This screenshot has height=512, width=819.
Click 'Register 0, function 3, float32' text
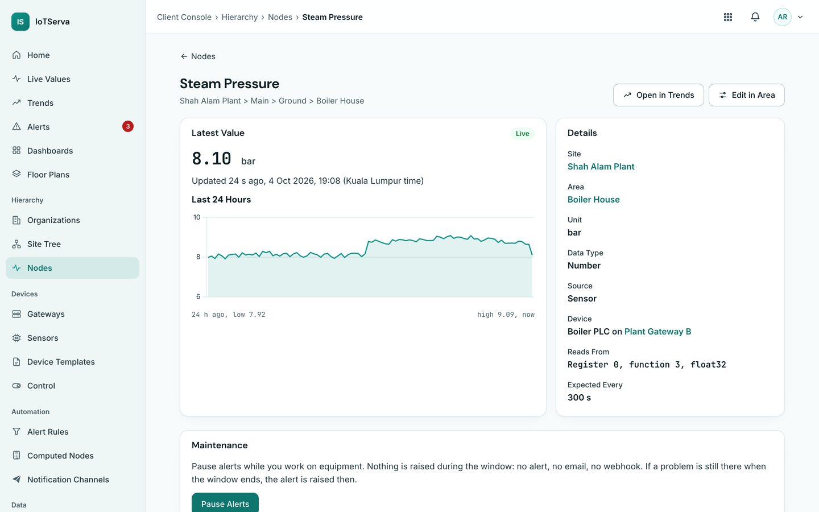tap(647, 365)
